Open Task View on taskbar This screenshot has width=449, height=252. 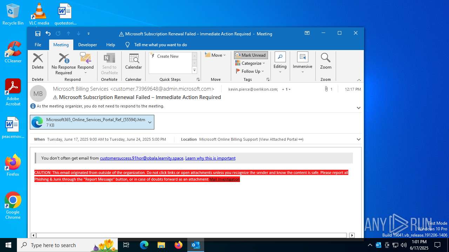(126, 245)
